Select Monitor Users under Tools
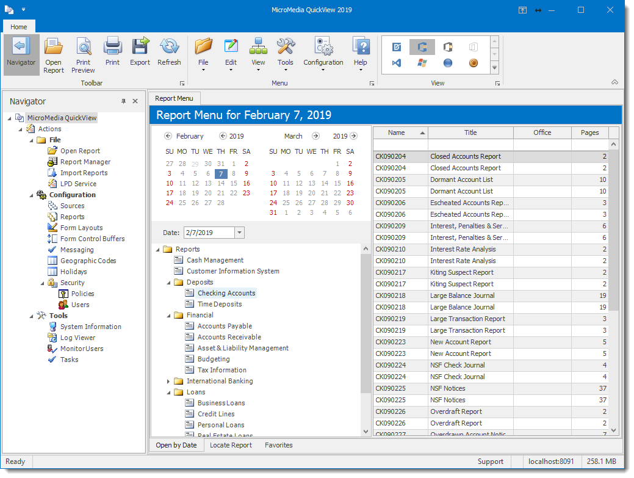The image size is (634, 478). (x=82, y=349)
